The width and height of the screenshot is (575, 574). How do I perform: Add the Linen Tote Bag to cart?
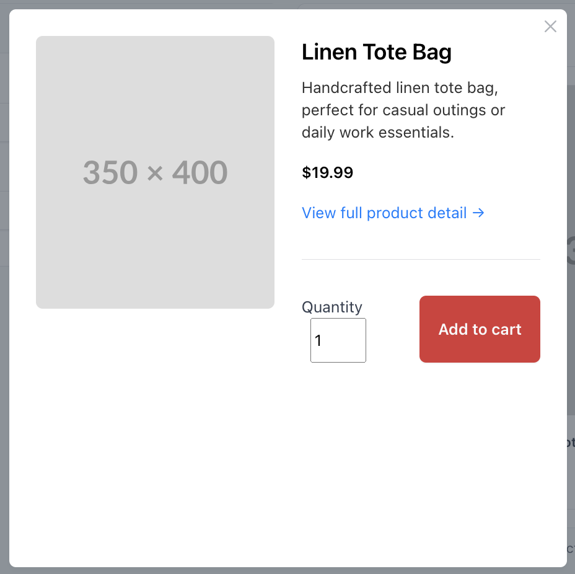pos(480,329)
